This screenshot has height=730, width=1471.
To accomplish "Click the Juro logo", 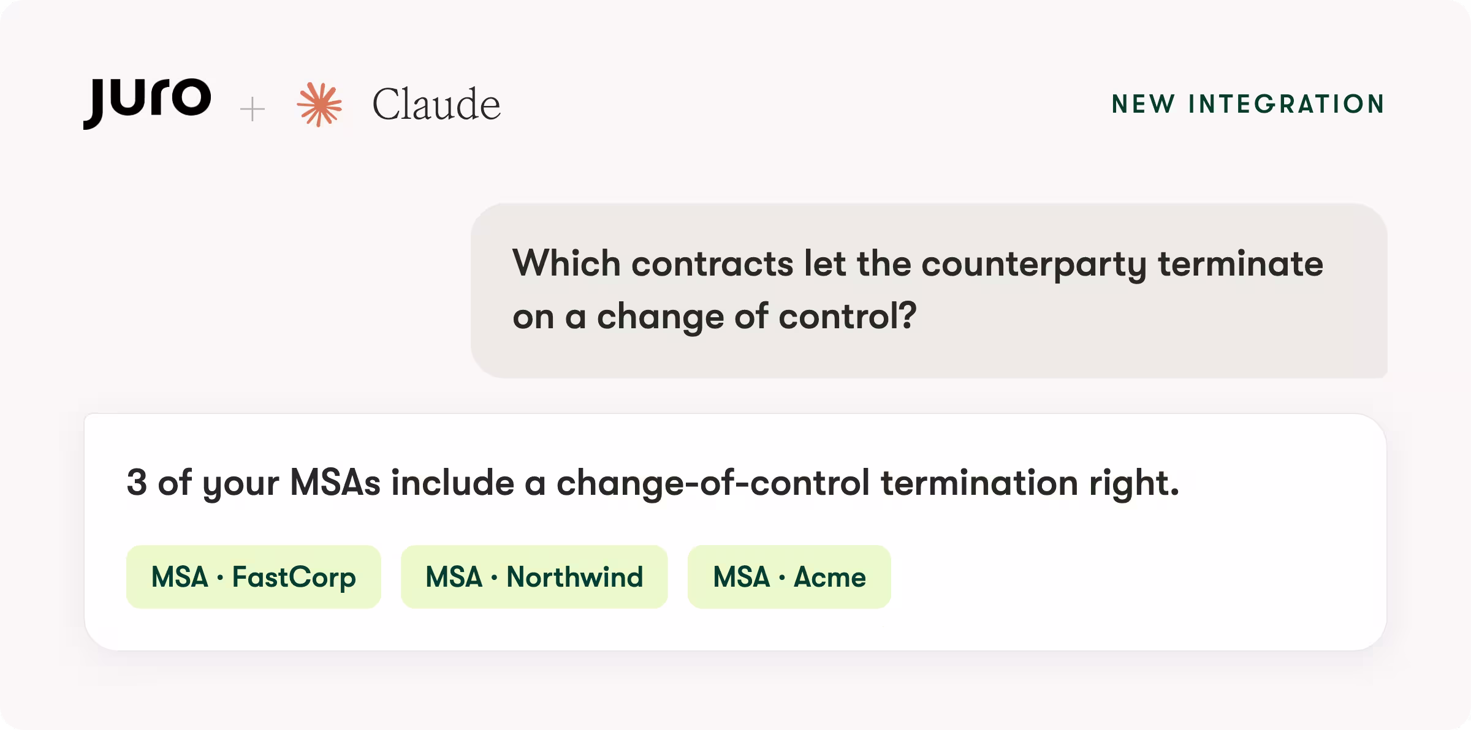I will [147, 103].
